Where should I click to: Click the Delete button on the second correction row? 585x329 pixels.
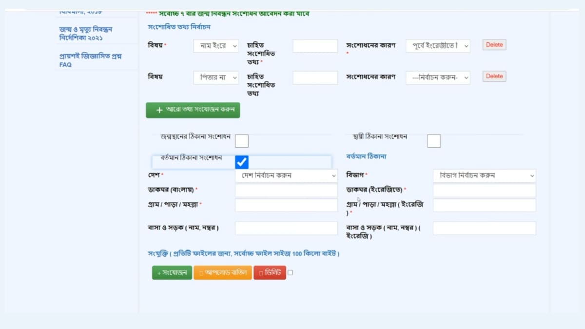[x=494, y=76]
